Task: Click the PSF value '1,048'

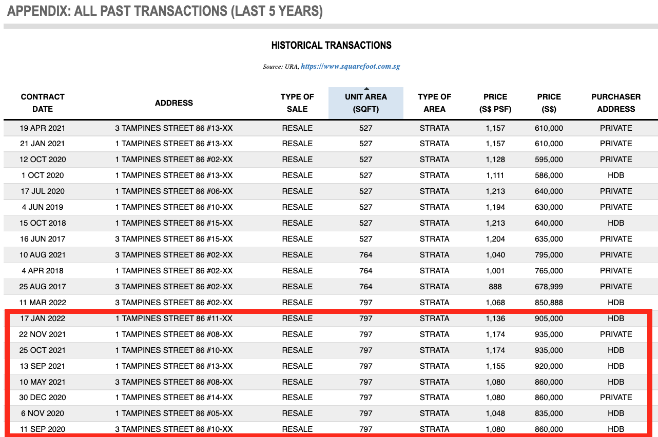Action: (x=495, y=413)
